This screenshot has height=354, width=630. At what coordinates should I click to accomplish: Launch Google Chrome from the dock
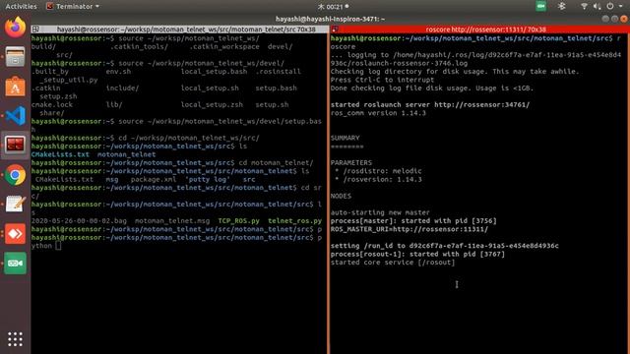point(15,175)
